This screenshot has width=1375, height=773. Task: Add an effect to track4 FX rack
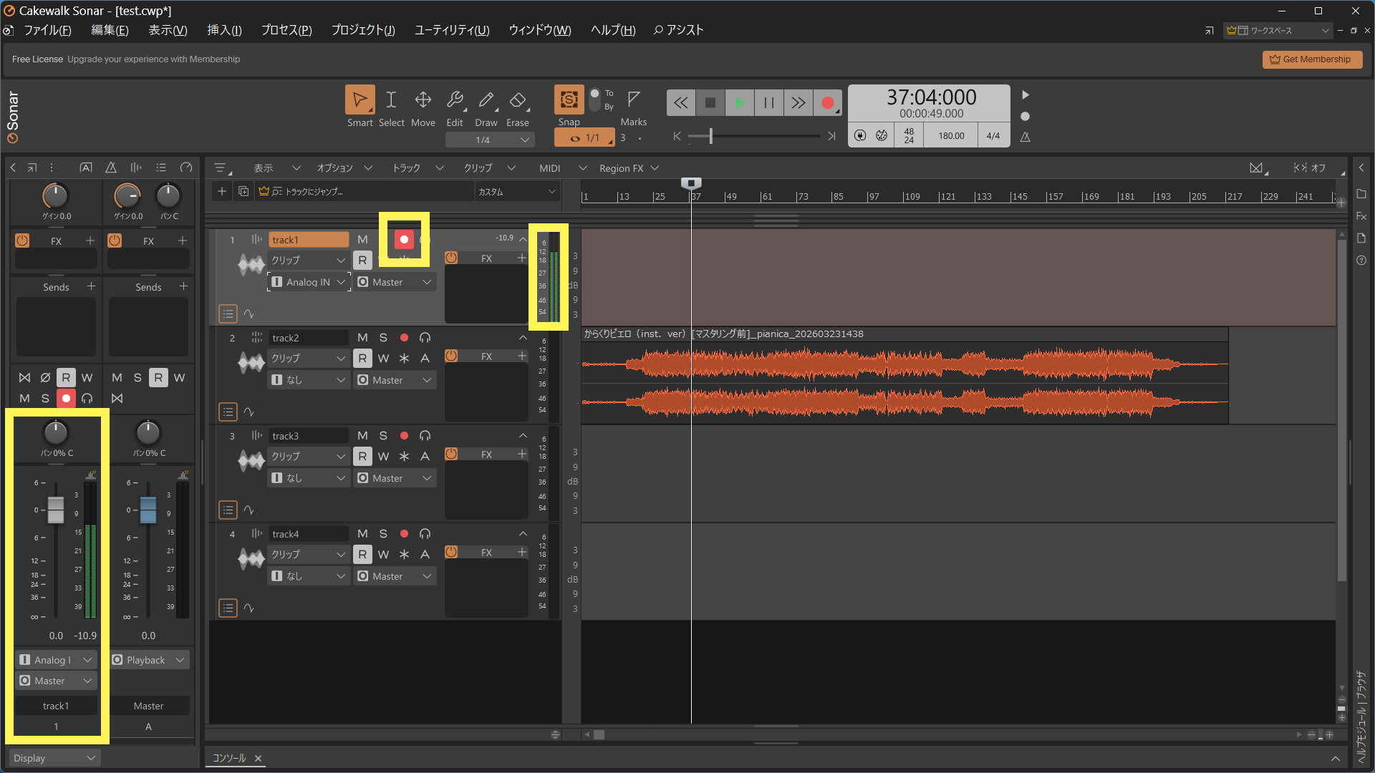[x=521, y=552]
